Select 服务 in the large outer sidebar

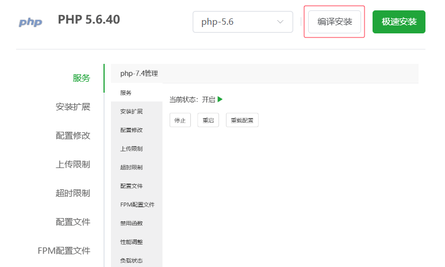coord(81,78)
